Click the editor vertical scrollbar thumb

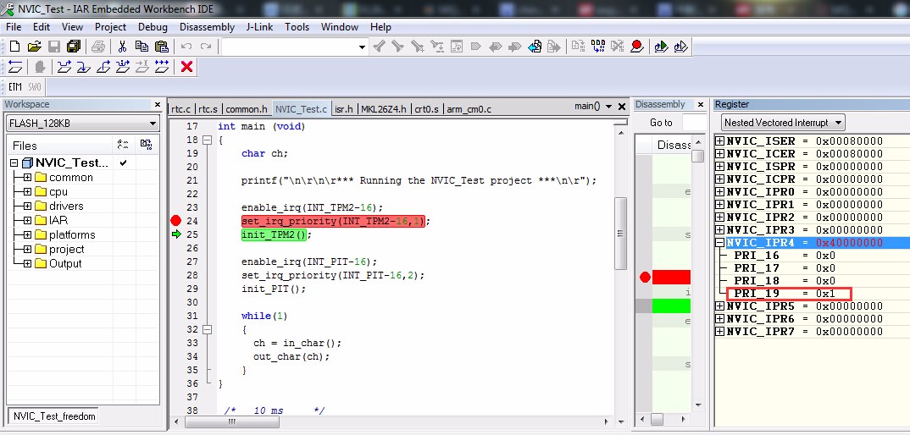point(620,234)
